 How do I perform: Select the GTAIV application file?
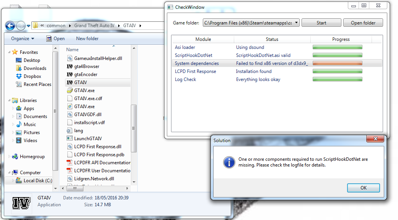(80, 82)
